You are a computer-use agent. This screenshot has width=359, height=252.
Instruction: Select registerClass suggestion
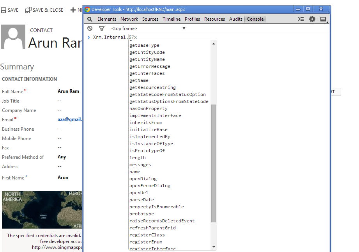147,235
